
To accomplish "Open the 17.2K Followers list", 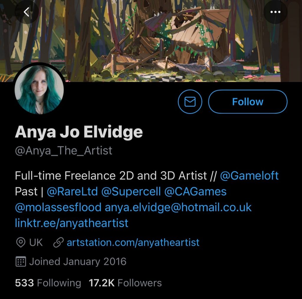I will click(125, 283).
